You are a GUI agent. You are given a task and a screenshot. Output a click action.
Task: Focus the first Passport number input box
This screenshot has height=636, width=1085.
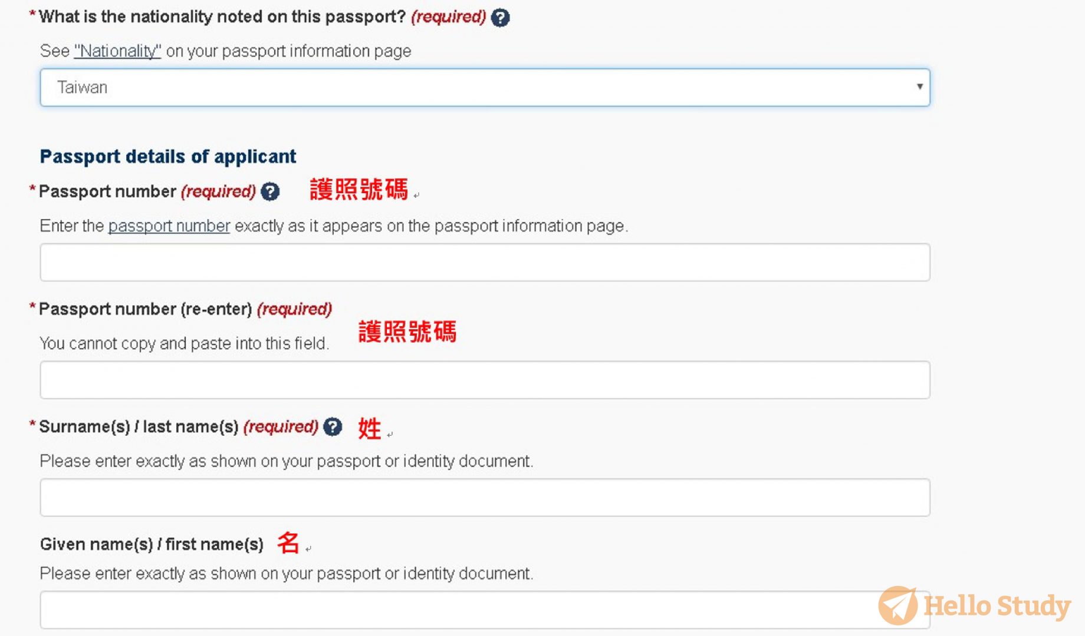485,262
